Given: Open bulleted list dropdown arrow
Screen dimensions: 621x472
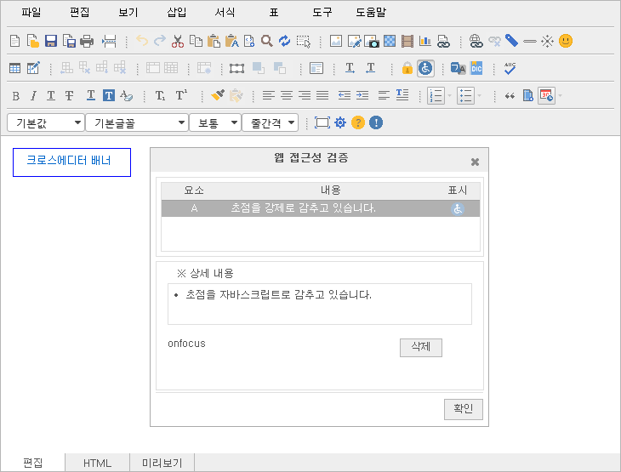Looking at the screenshot, I should [479, 95].
